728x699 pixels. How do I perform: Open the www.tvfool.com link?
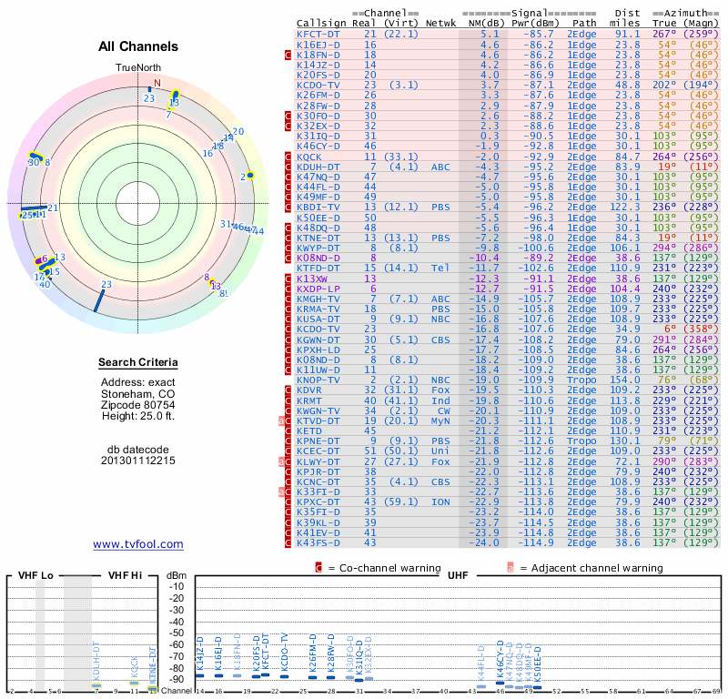point(138,544)
